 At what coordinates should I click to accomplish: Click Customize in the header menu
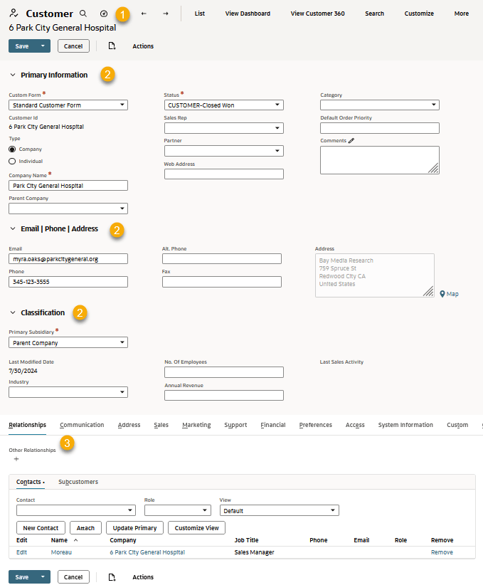click(x=419, y=14)
